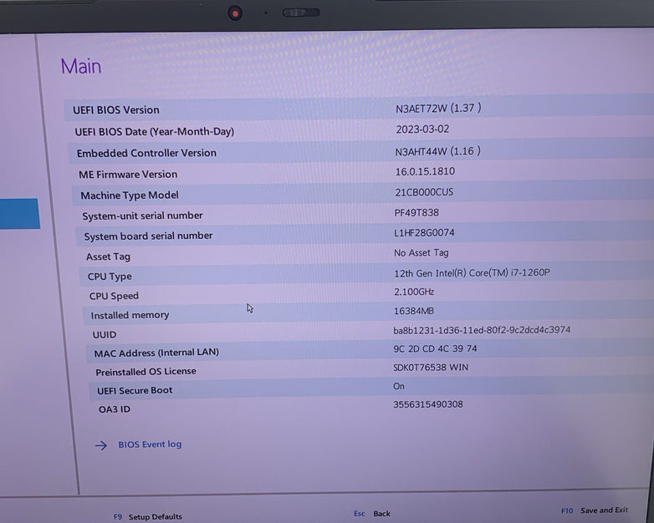
Task: Click the arrow icon beside BIOS Event log
Action: coord(101,445)
